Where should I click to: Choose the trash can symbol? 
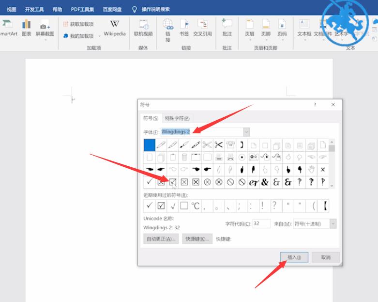point(184,158)
